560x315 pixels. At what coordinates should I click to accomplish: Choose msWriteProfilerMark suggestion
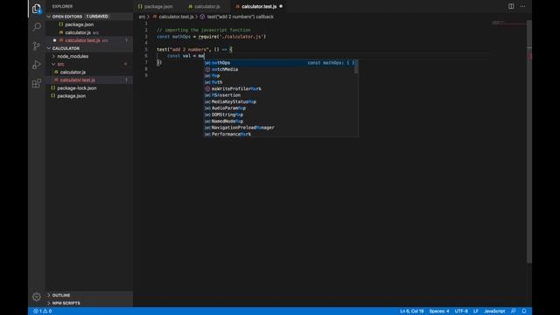278,88
